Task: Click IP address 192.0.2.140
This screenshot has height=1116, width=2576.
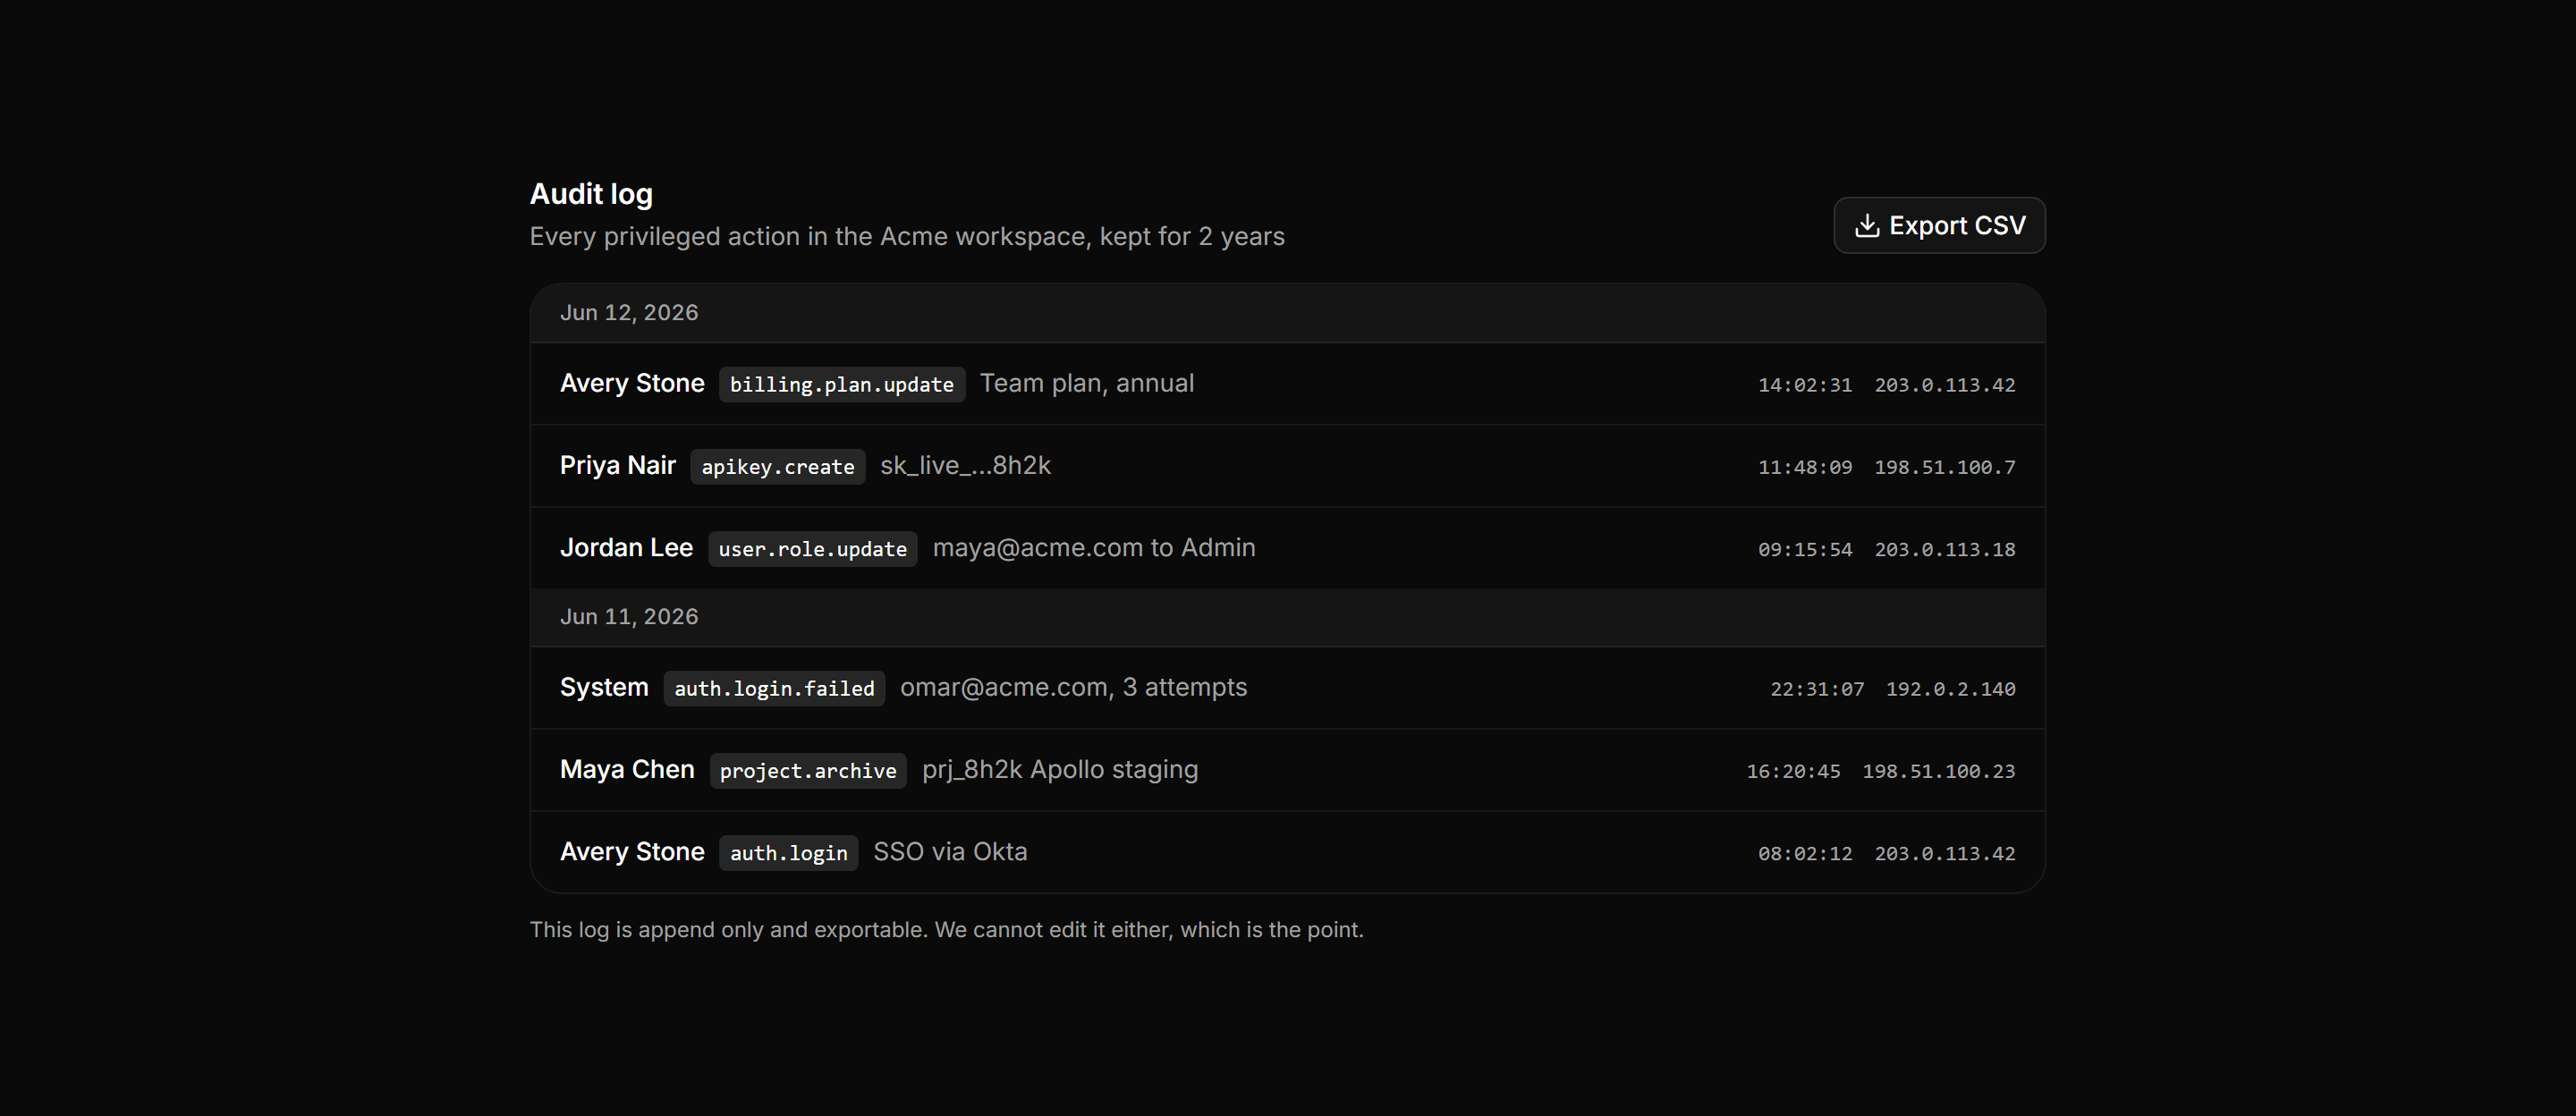Action: (x=1951, y=689)
